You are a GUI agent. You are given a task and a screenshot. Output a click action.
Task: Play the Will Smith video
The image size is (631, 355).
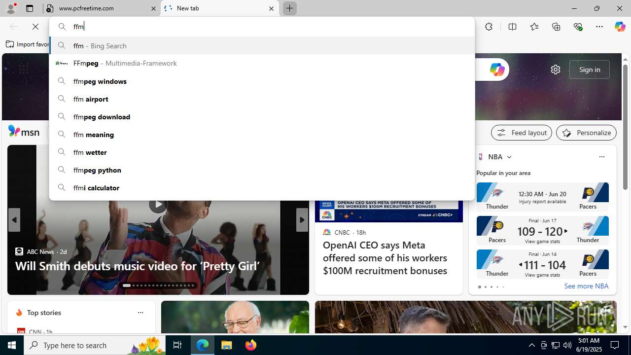[158, 204]
